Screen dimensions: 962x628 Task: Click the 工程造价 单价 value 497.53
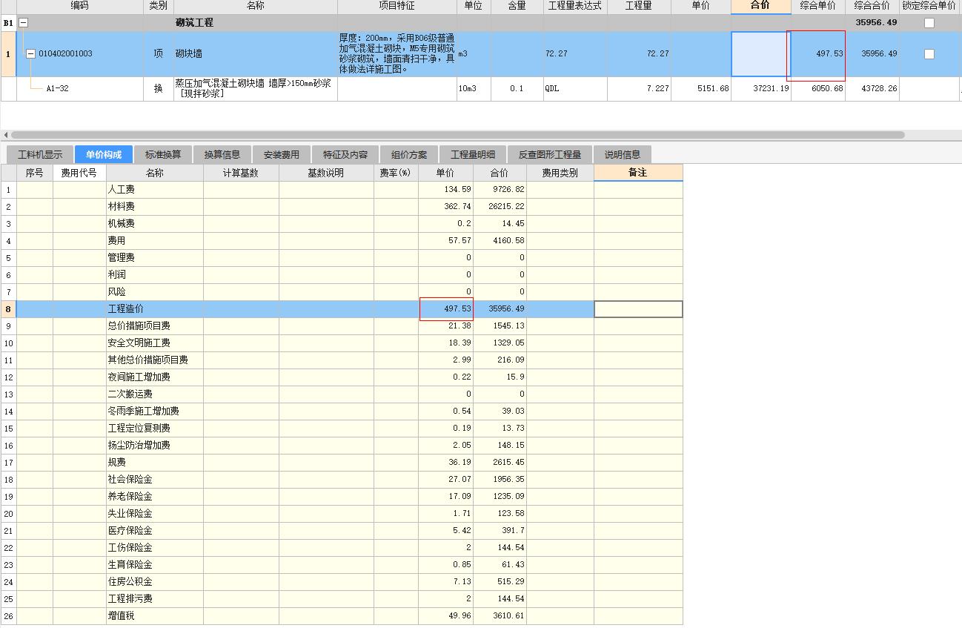tap(457, 309)
